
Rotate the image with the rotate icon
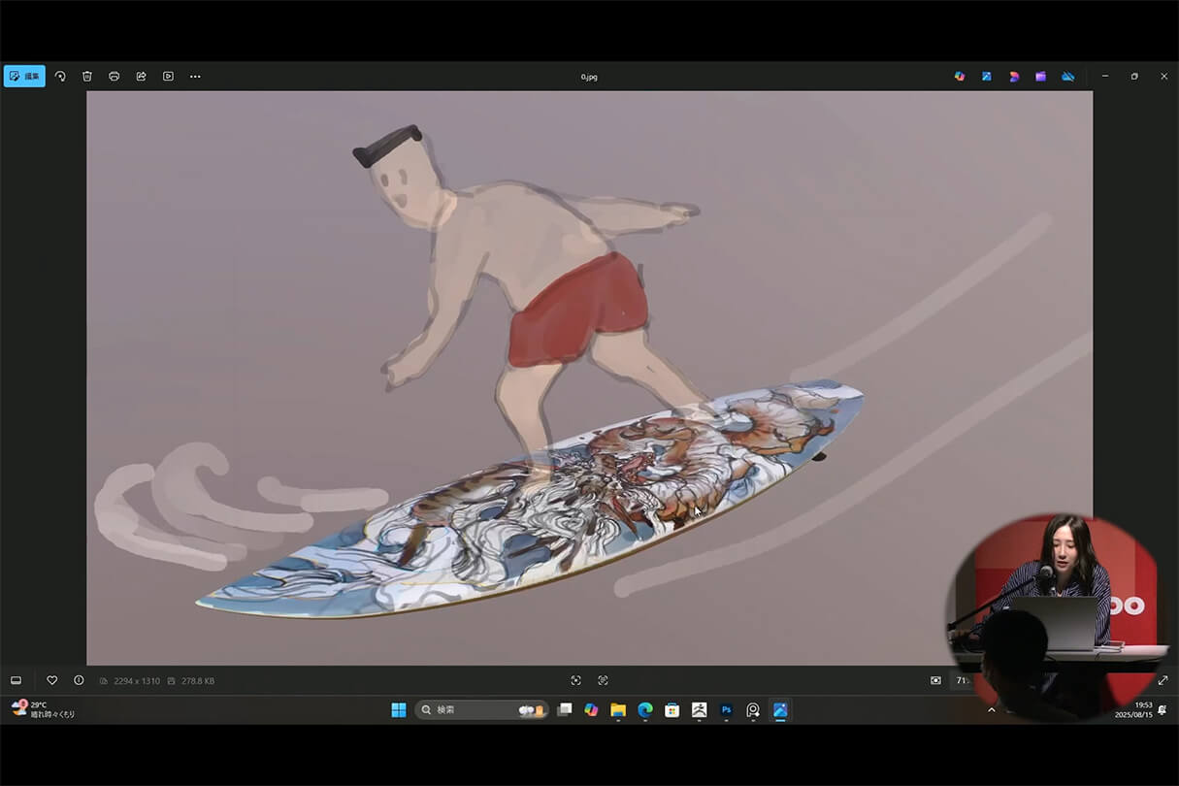click(x=60, y=76)
